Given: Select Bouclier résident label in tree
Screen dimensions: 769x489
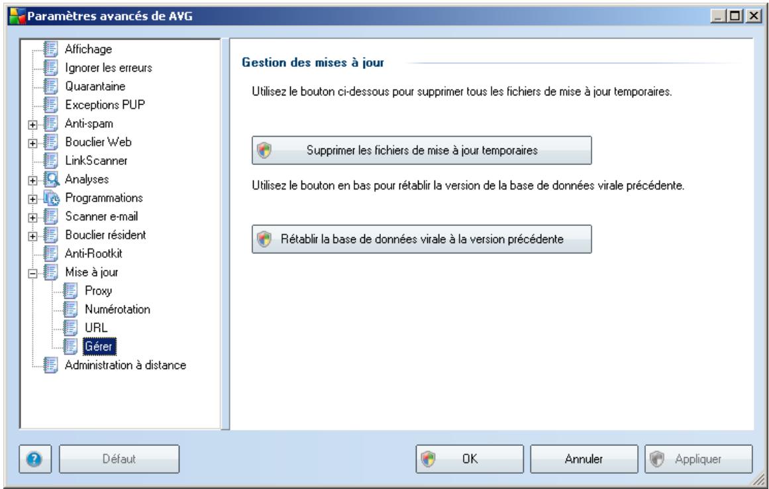Looking at the screenshot, I should tap(105, 235).
